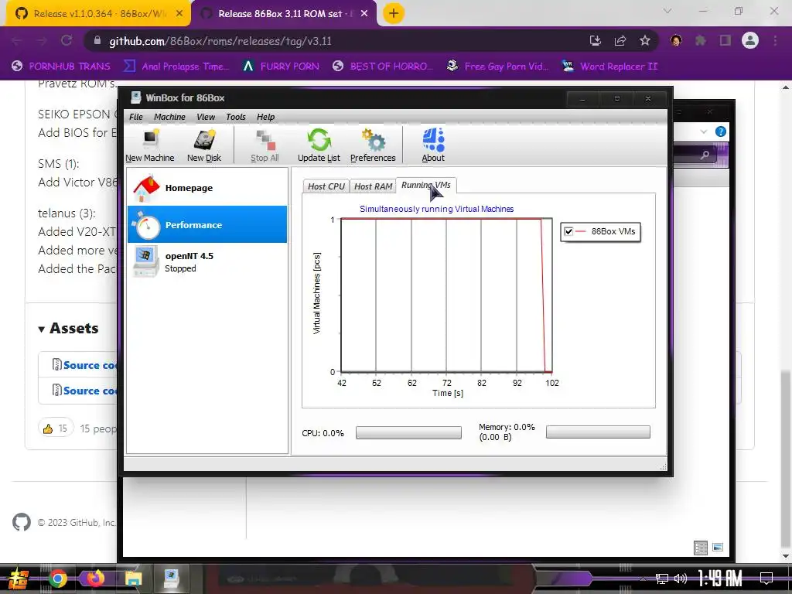Collapse the Assets section on GitHub
This screenshot has width=792, height=594.
click(69, 328)
